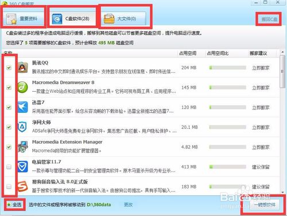Click the 183 MB size value
Viewport: 287px width, 216px height.
(189, 187)
